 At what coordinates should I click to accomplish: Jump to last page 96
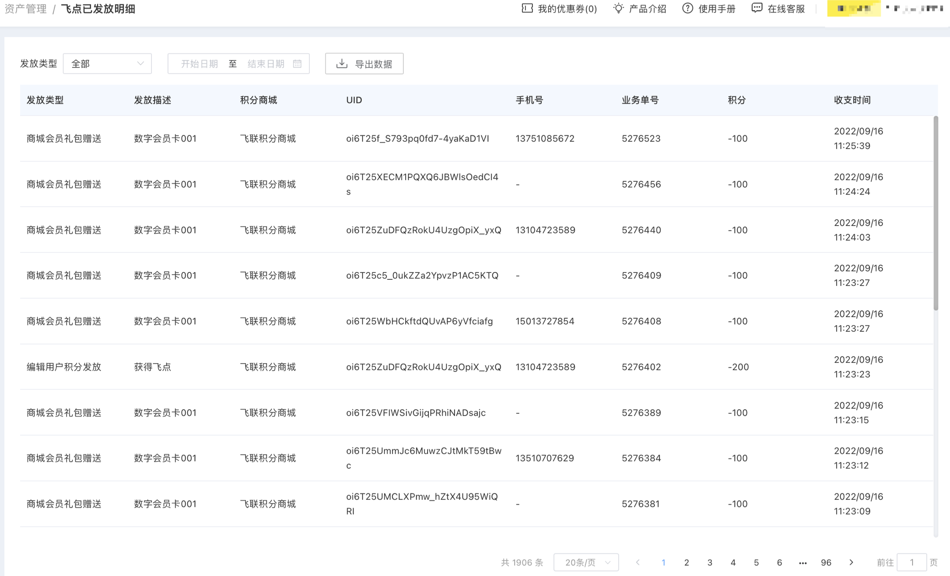tap(826, 562)
